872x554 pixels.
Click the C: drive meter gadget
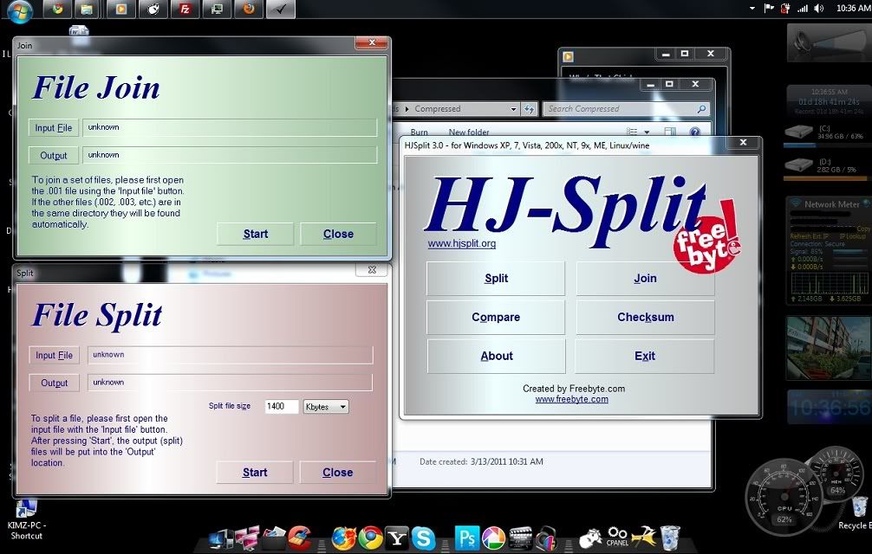pos(826,134)
